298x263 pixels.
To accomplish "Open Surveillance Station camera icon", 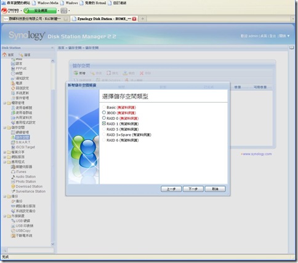I will (x=13, y=191).
